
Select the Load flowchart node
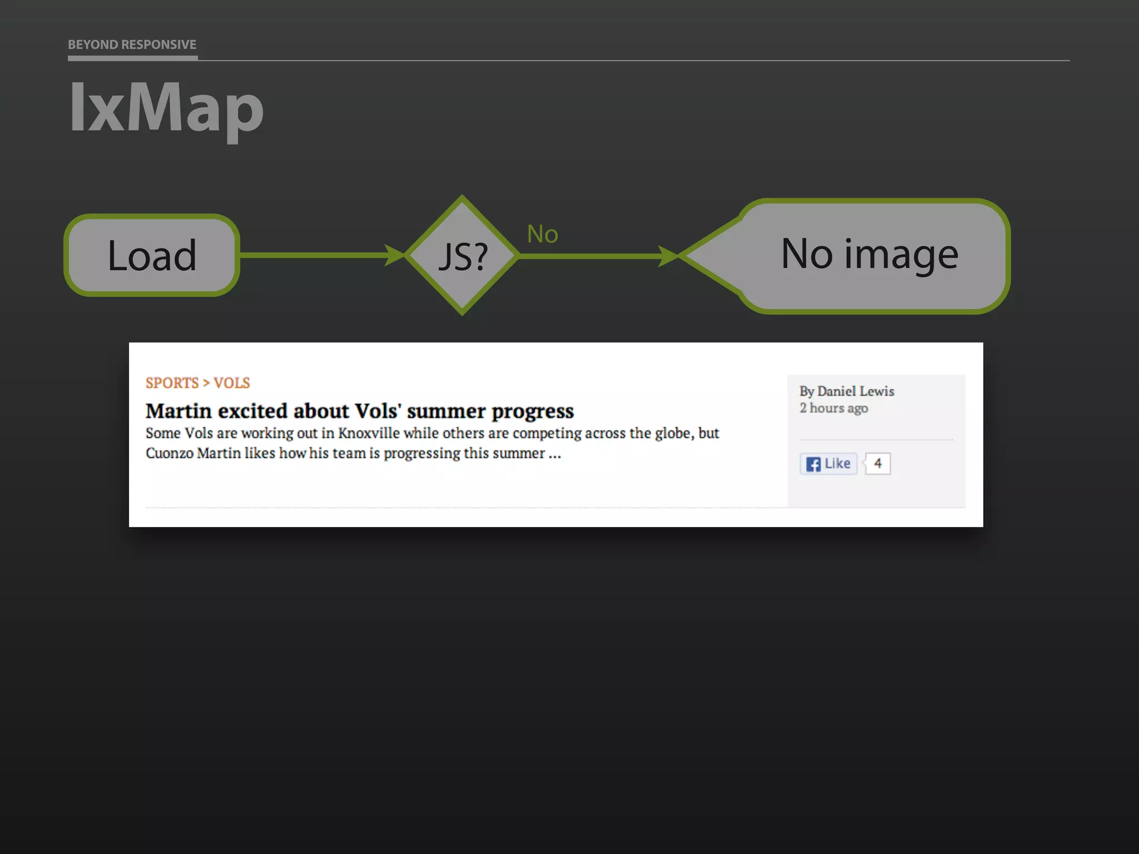coord(152,255)
